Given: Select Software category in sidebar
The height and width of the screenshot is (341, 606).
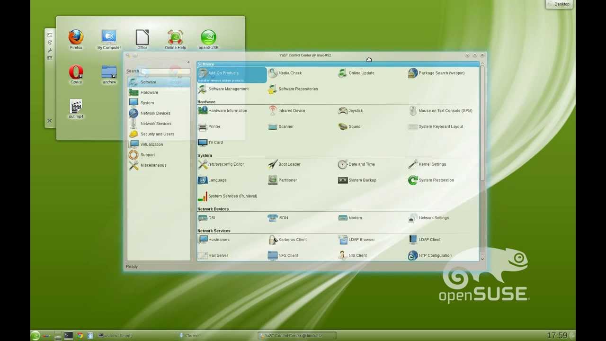Looking at the screenshot, I should (159, 82).
